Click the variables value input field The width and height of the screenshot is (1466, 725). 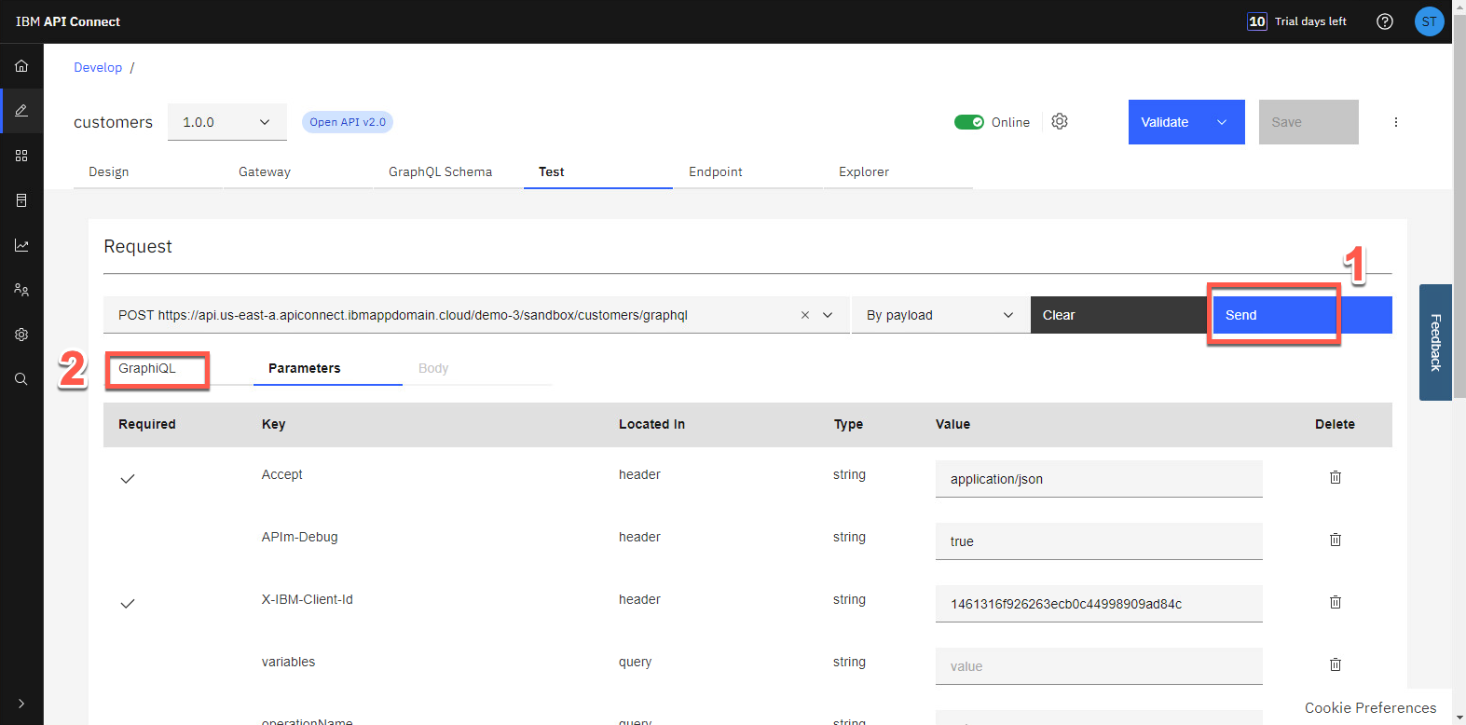(x=1098, y=666)
